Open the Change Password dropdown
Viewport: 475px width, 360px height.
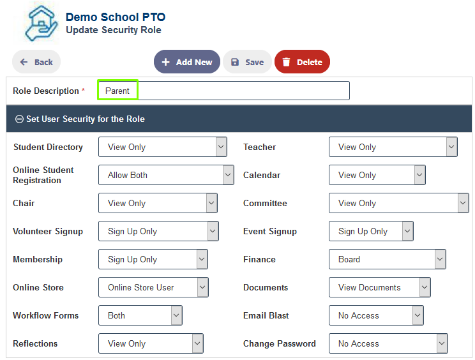click(388, 343)
